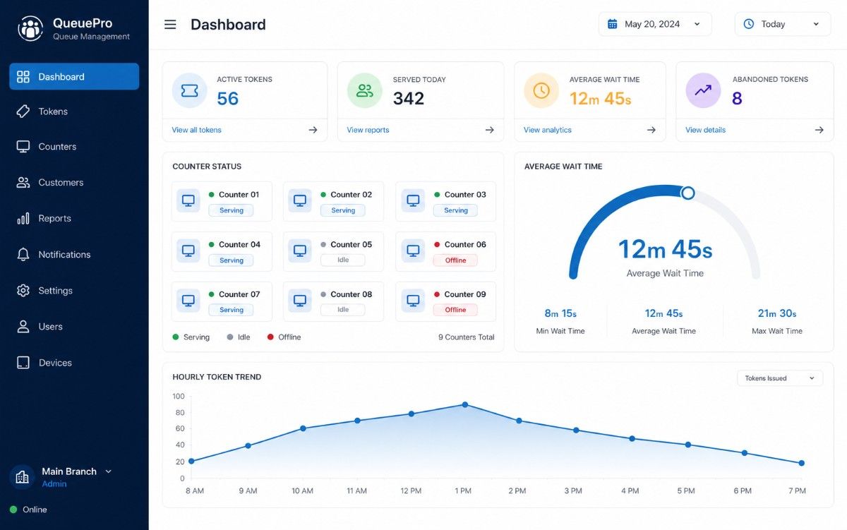The image size is (847, 530).
Task: Click the Counter 03 monitor icon
Action: pyautogui.click(x=413, y=201)
